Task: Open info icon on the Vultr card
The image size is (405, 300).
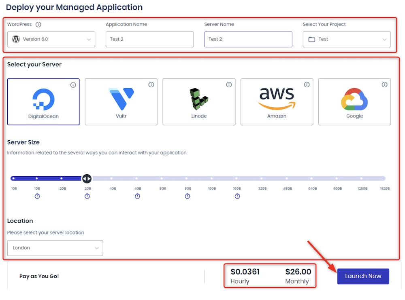Action: (x=151, y=85)
